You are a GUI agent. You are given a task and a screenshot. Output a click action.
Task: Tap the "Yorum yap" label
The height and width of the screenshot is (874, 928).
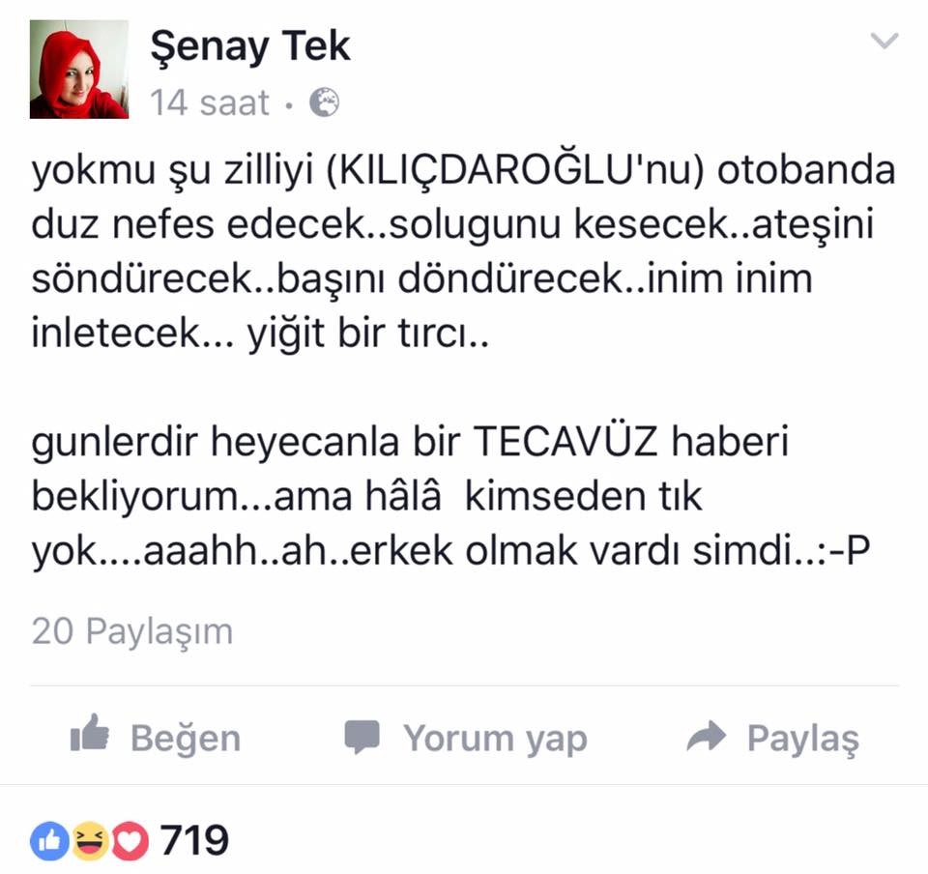pos(495,739)
